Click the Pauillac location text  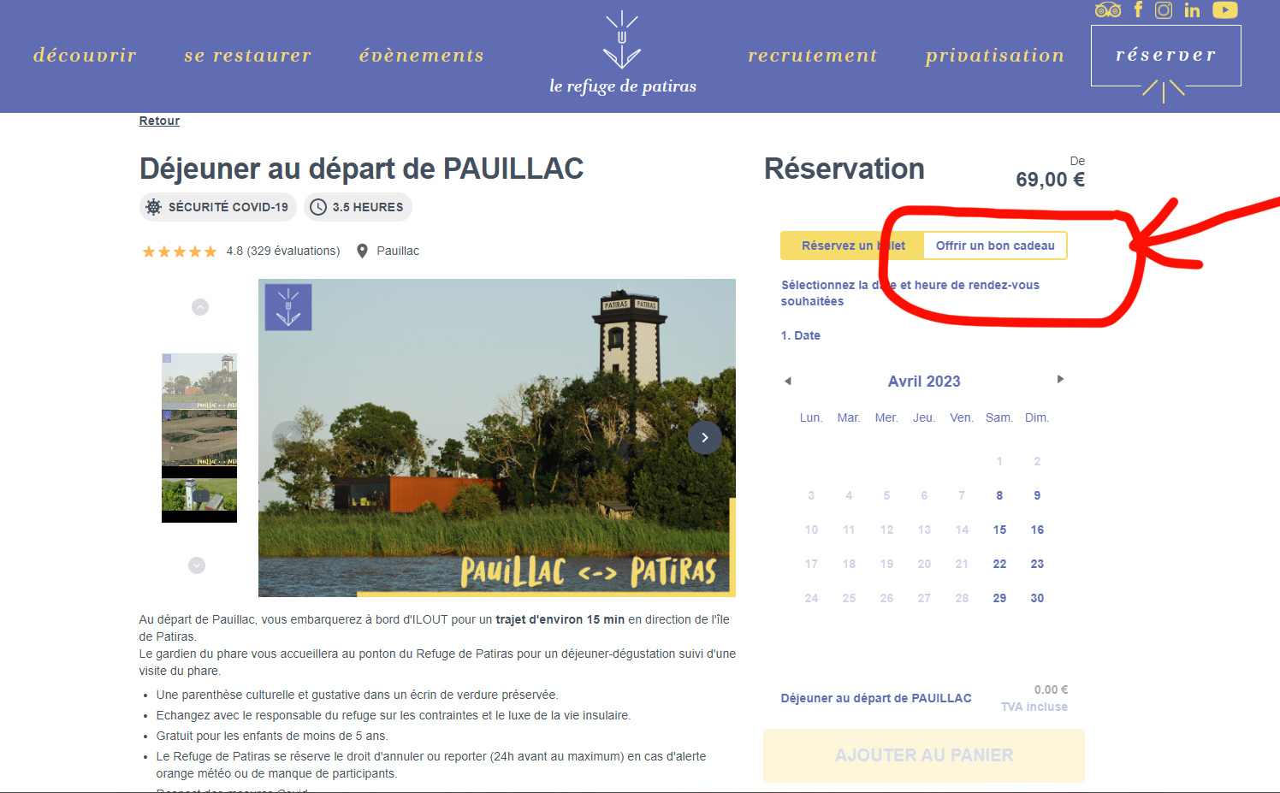398,251
